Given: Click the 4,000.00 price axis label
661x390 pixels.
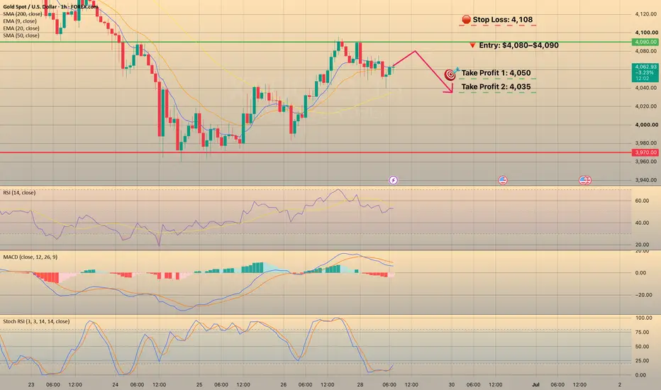Looking at the screenshot, I should point(646,125).
